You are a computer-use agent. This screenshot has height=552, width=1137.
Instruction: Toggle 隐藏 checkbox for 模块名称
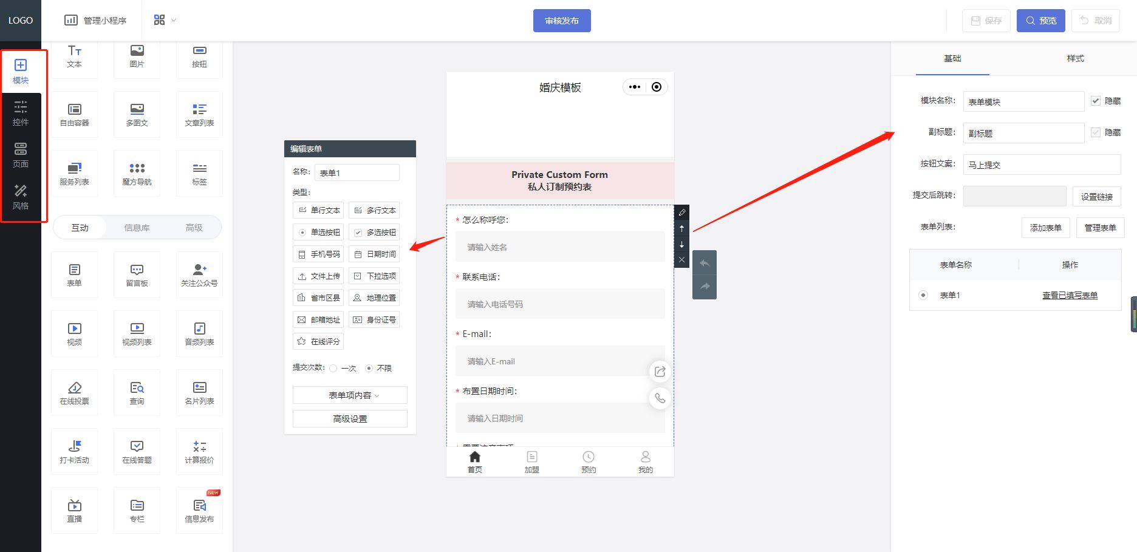[1096, 101]
